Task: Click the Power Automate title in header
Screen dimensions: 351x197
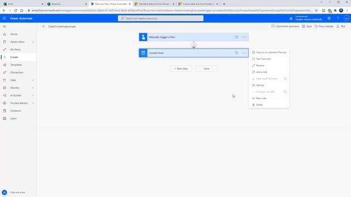Action: (x=21, y=18)
